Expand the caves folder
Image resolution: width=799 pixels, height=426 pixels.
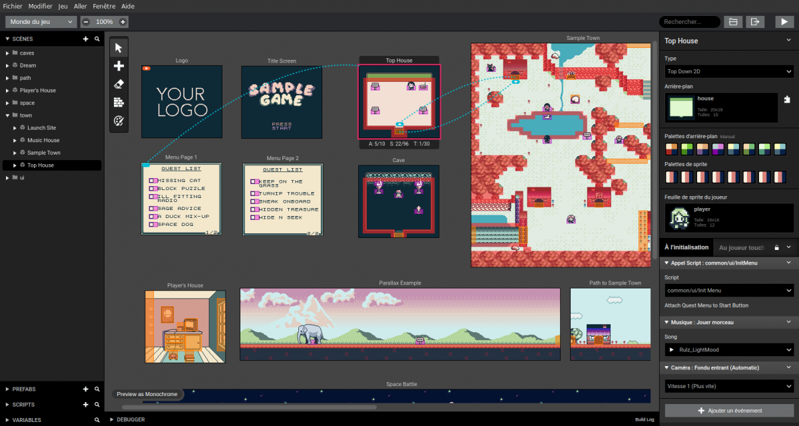coord(7,53)
